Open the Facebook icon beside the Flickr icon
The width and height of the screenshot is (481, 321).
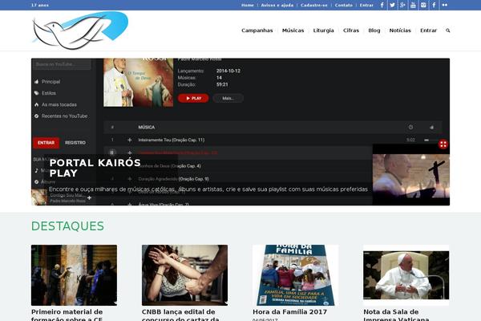[434, 5]
